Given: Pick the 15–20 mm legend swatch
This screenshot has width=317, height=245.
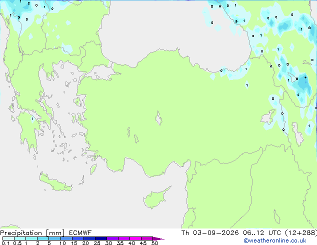Looking at the screenshot, I should coord(77,238).
